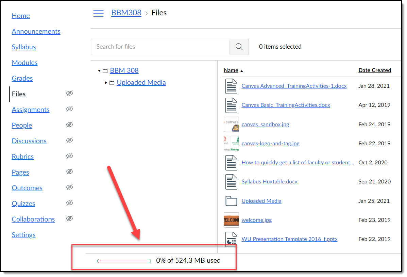Open Grades in course navigation
The width and height of the screenshot is (407, 277).
pos(22,78)
